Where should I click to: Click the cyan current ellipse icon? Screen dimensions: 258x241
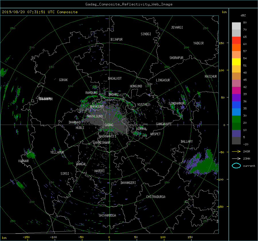point(236,166)
